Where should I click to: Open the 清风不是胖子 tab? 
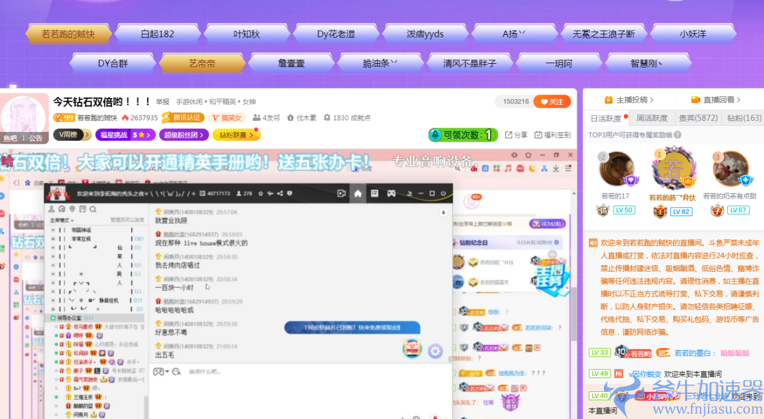[x=470, y=63]
